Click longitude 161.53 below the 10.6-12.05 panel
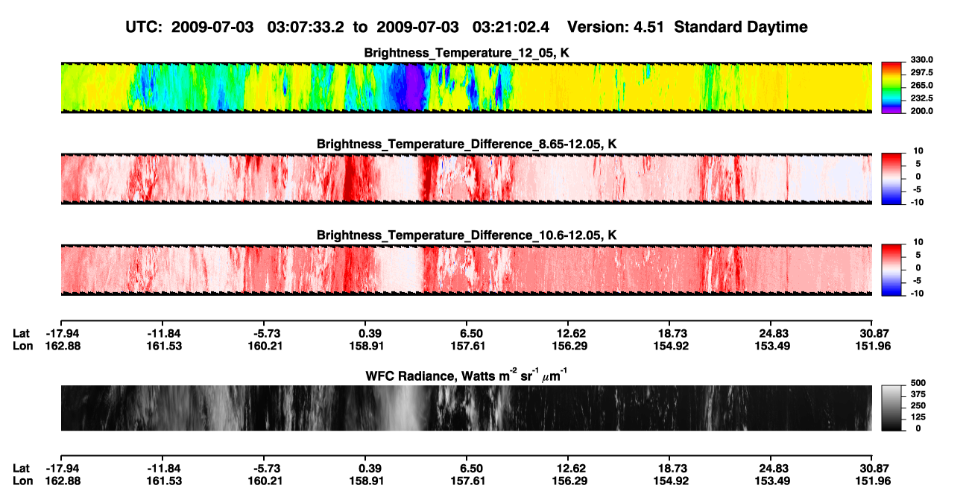This screenshot has height=497, width=969. (165, 346)
